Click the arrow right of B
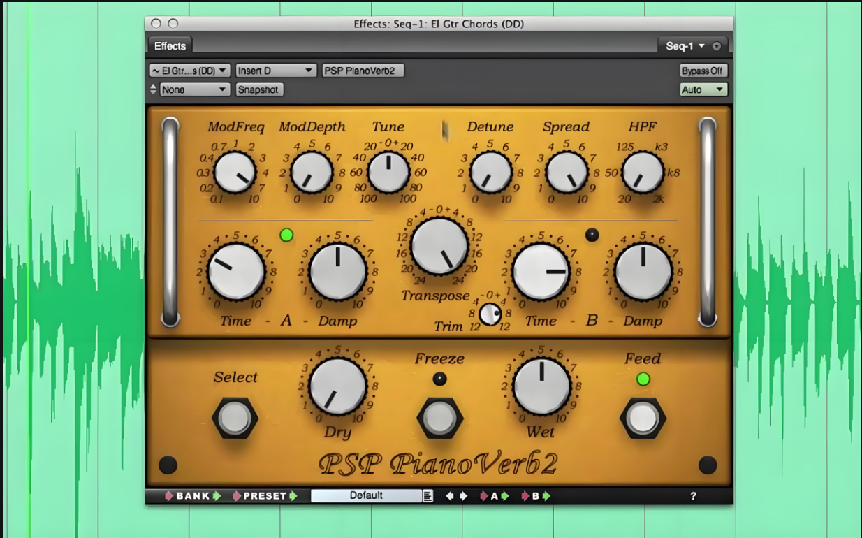Viewport: 862px width, 538px height. (x=546, y=496)
